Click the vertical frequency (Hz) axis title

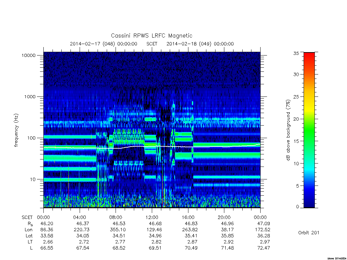pyautogui.click(x=16, y=130)
